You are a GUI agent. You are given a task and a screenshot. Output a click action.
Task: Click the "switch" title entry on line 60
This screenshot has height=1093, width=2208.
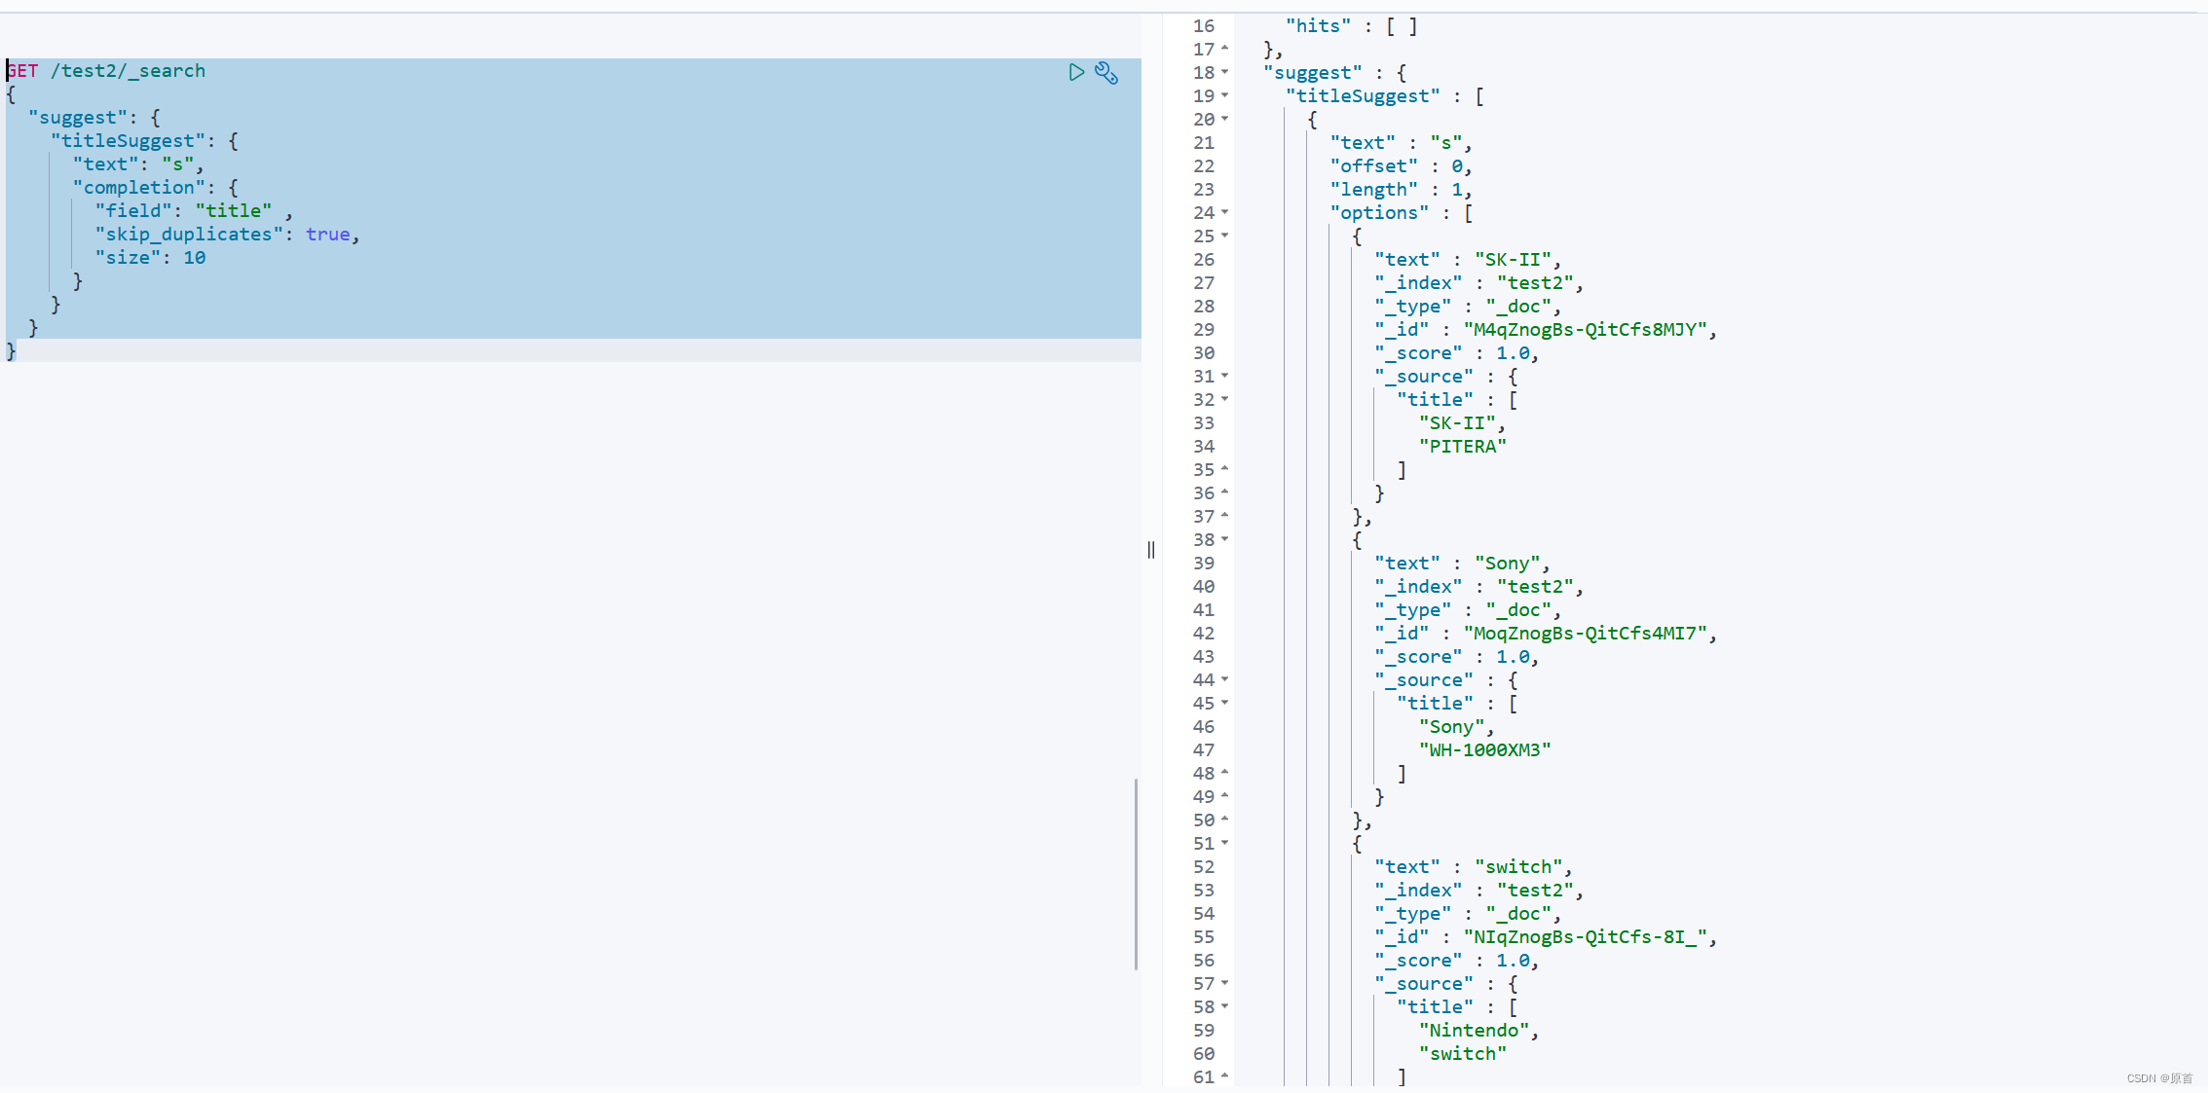[x=1462, y=1054]
